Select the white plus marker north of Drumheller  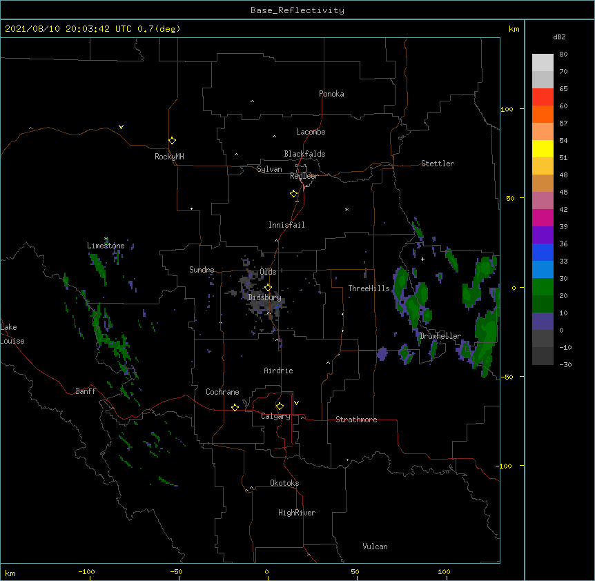tap(422, 259)
